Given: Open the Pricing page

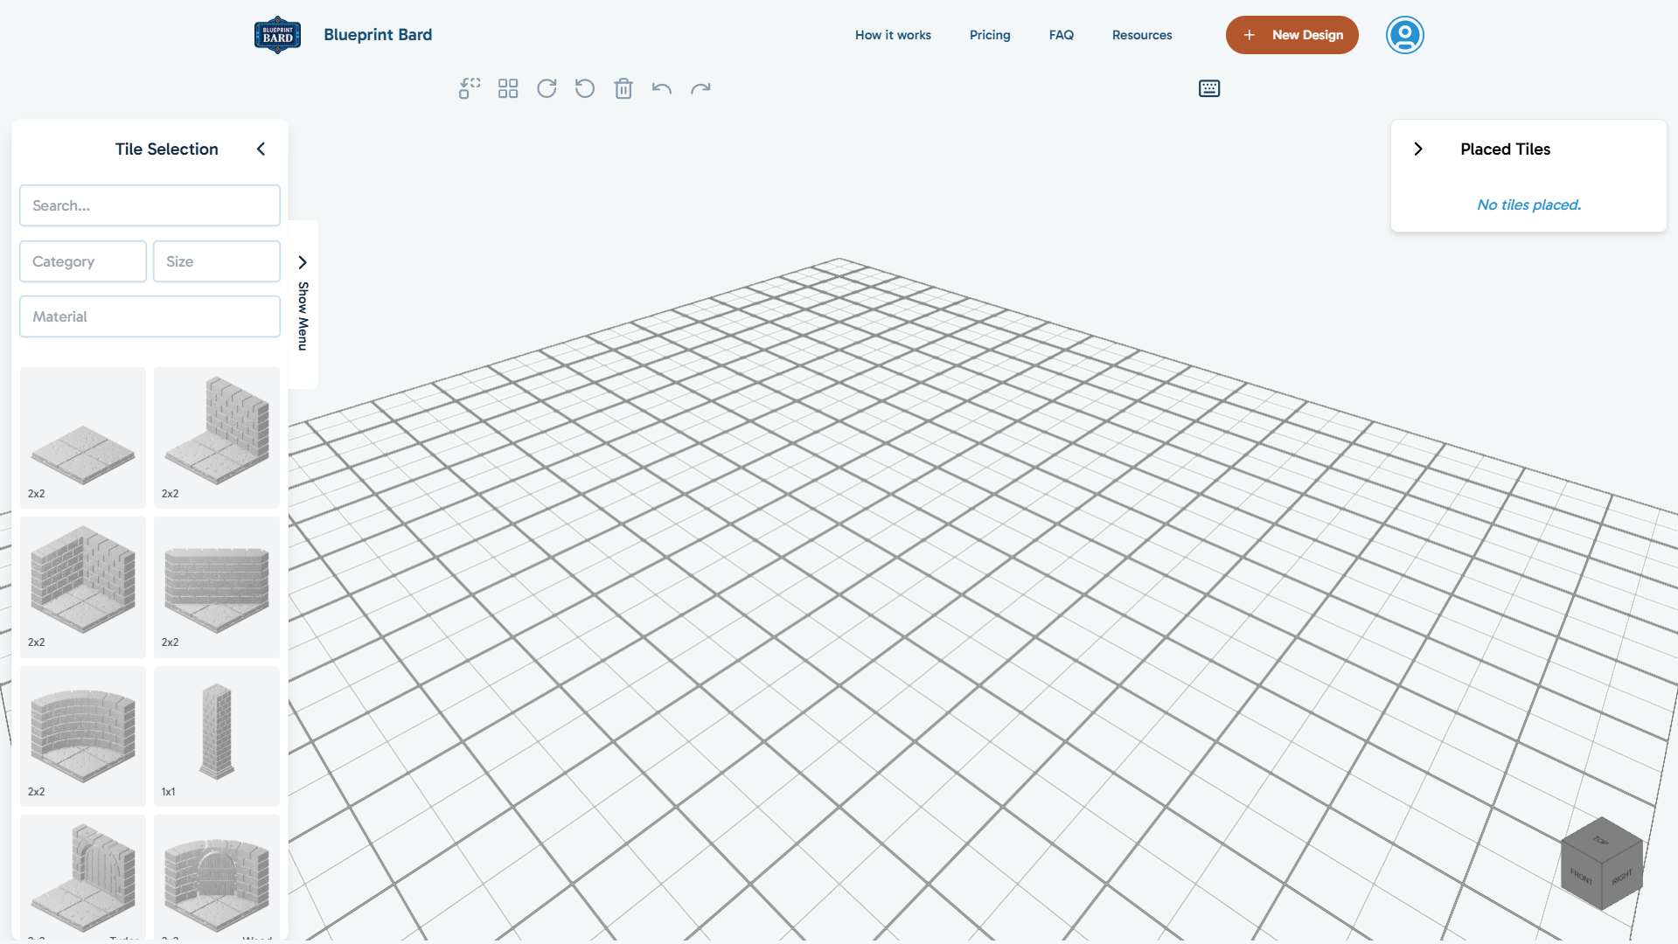Looking at the screenshot, I should point(990,35).
